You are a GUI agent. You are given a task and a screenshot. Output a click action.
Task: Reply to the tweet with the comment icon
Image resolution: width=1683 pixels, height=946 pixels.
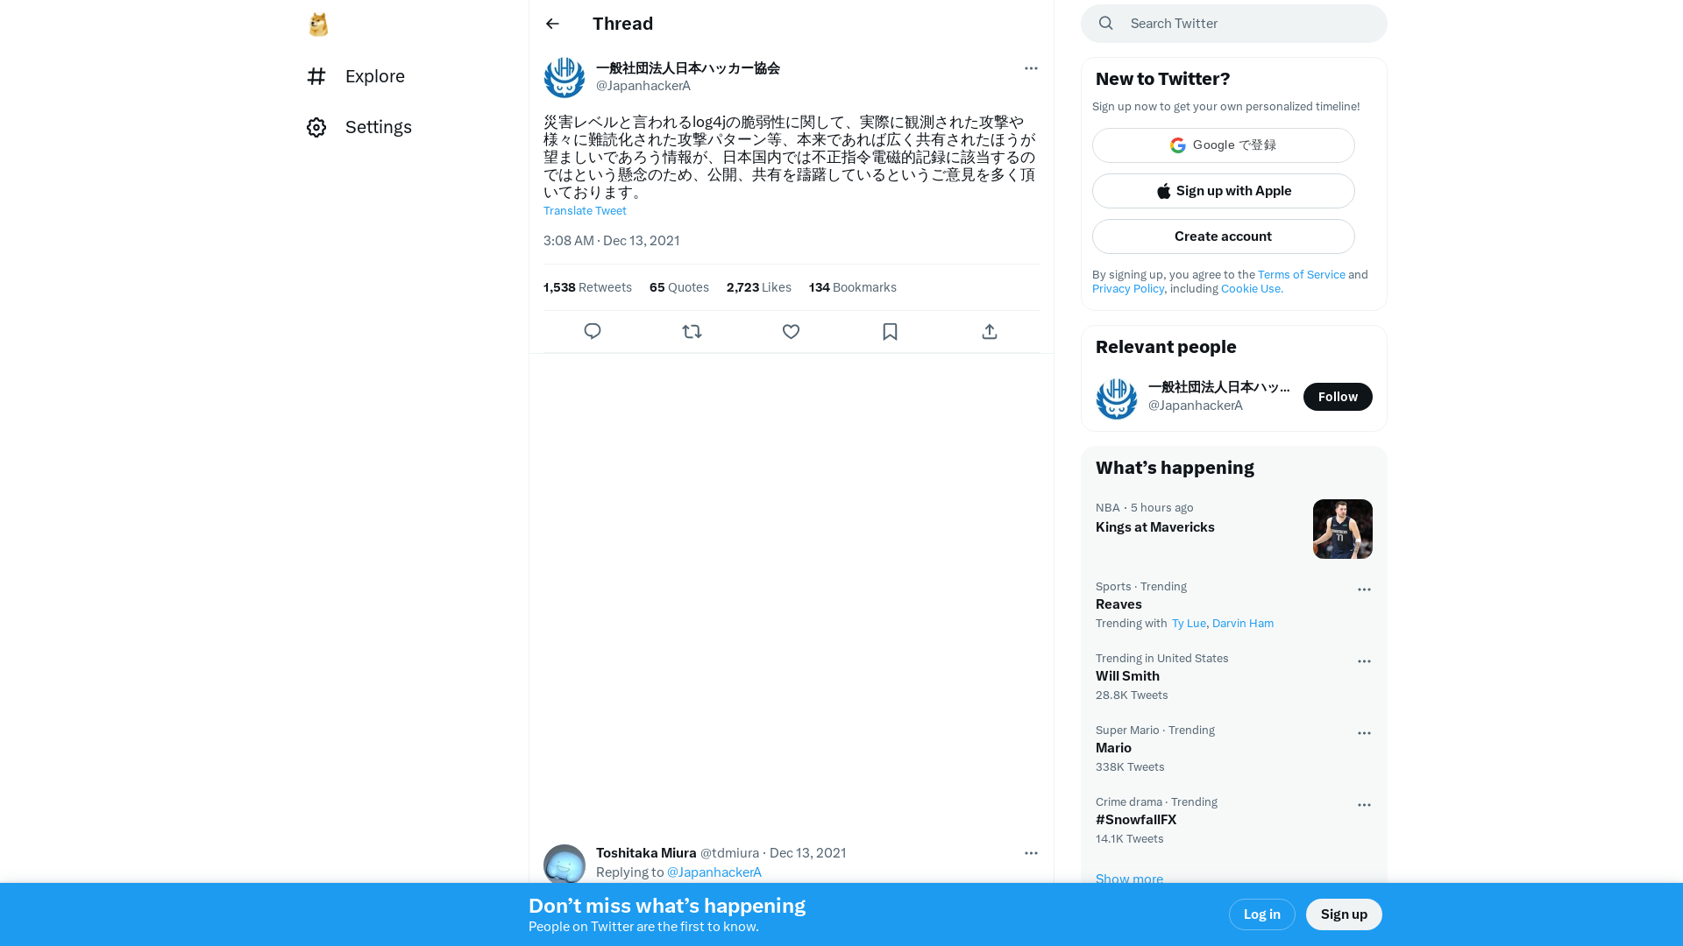tap(593, 332)
